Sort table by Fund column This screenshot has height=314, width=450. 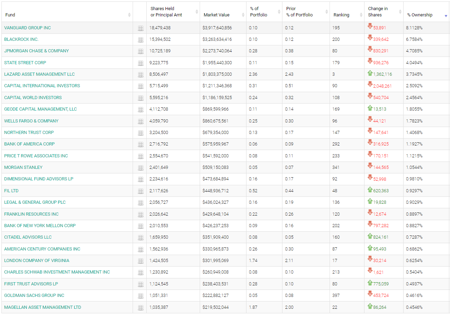(x=67, y=12)
